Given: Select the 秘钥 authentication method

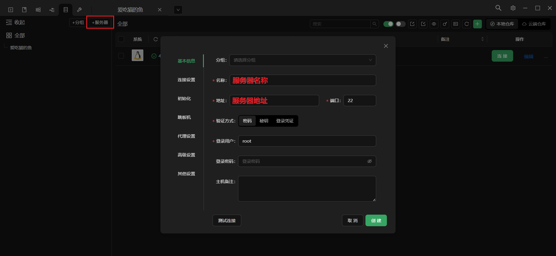Looking at the screenshot, I should pyautogui.click(x=264, y=121).
